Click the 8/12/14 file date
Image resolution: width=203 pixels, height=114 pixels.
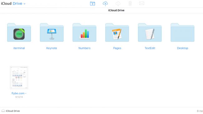(19, 97)
